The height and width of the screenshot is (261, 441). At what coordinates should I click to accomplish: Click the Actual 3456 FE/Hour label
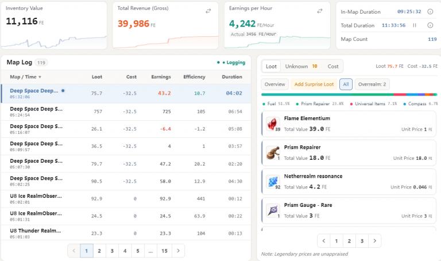tap(253, 34)
